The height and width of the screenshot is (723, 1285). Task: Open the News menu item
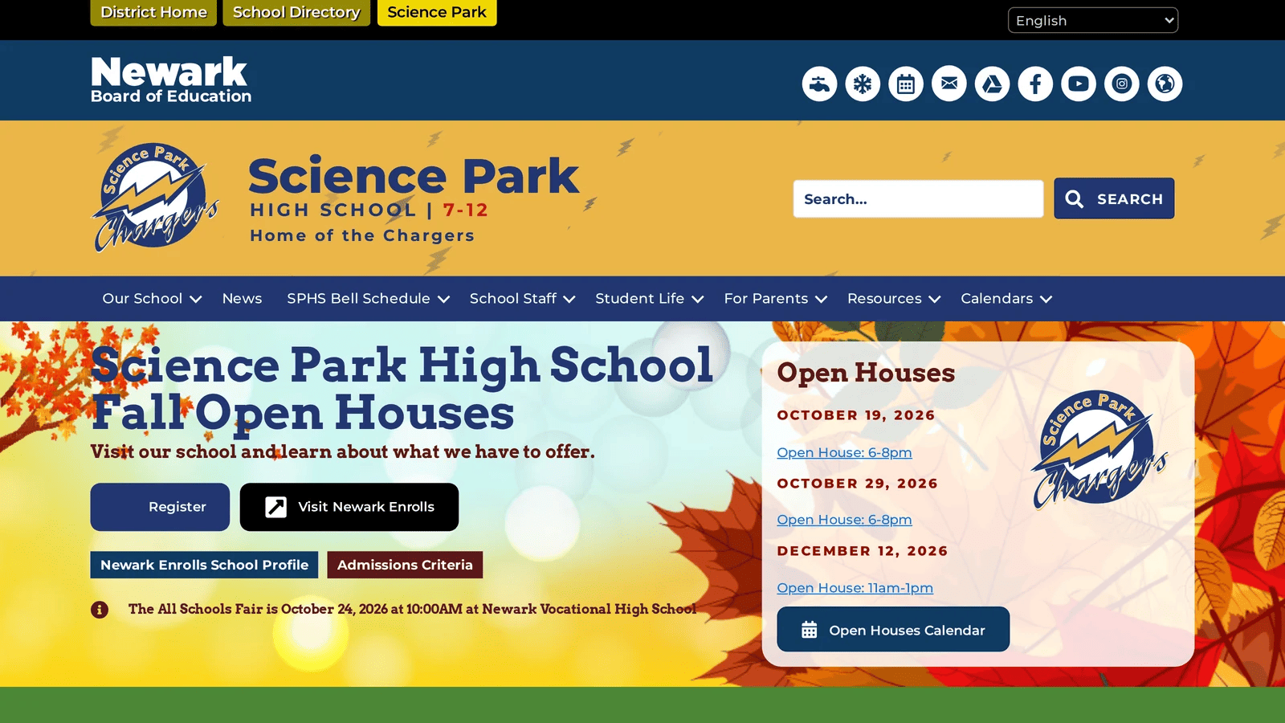(243, 299)
